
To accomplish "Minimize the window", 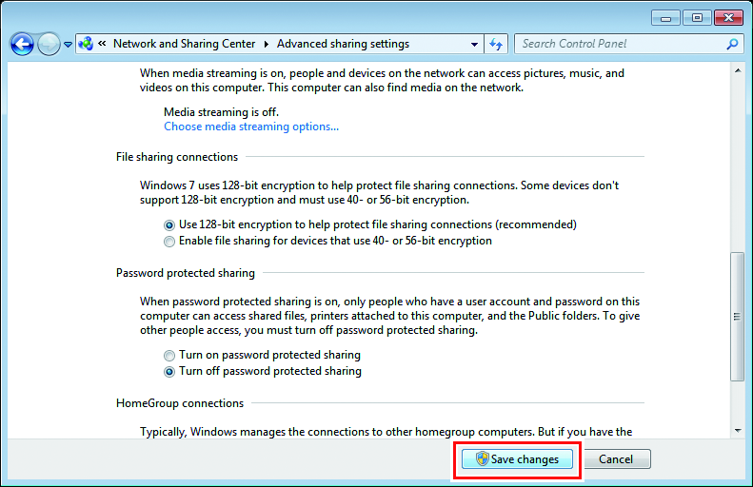I will (x=665, y=18).
